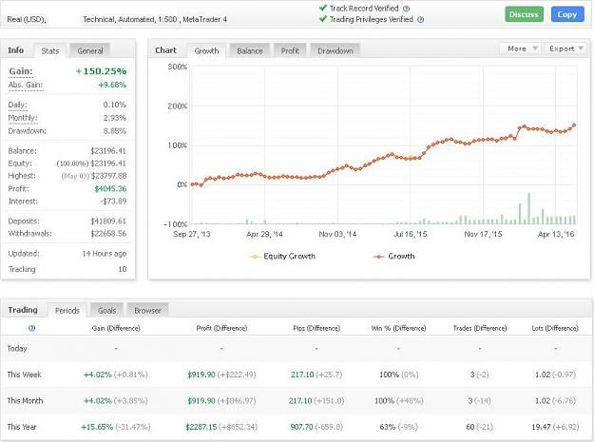Open the Export dropdown in chart panel
This screenshot has width=594, height=442.
coord(565,48)
